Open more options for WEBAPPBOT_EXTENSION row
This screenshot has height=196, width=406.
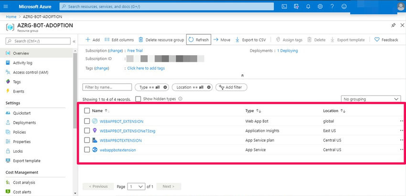(x=402, y=121)
